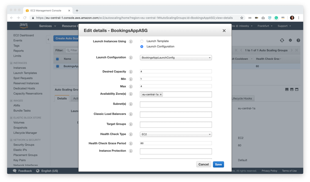Screen dimensions: 310x182
Task: Click the Min input field
Action: coord(176,79)
